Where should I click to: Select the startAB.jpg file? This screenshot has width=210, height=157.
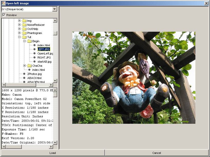point(44,62)
